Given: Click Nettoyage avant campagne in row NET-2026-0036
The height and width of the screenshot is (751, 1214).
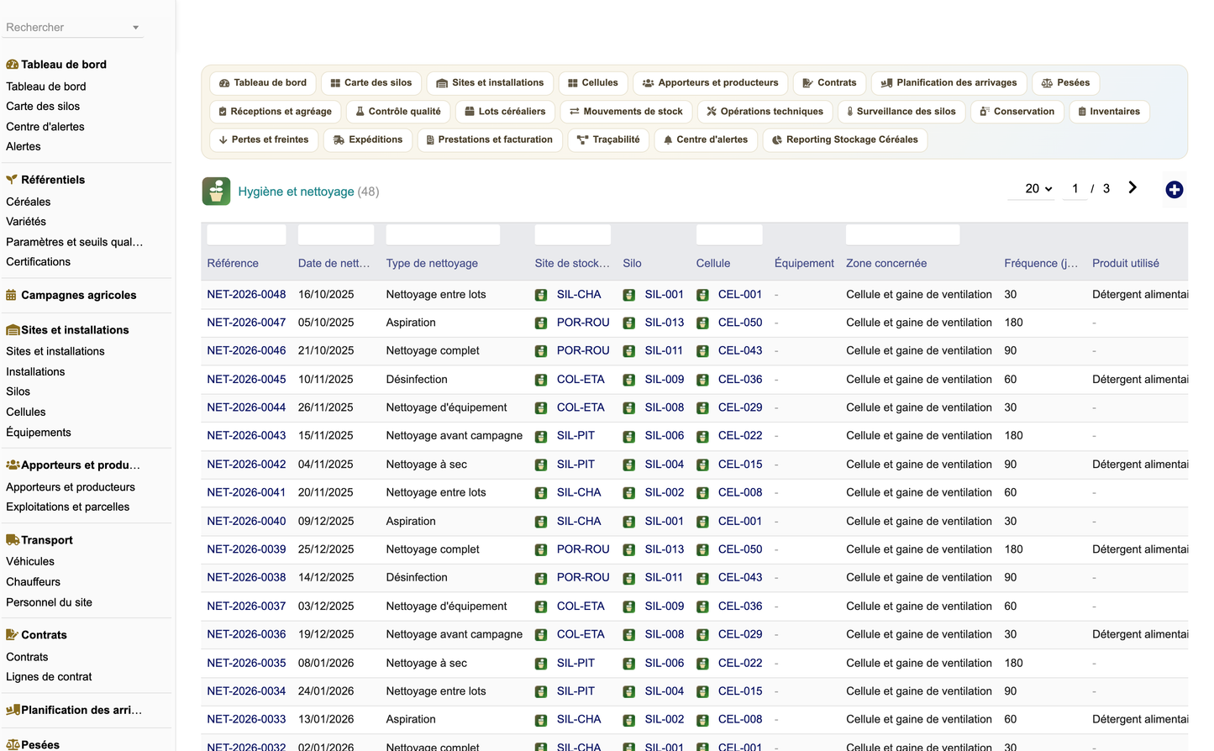Looking at the screenshot, I should pos(455,635).
